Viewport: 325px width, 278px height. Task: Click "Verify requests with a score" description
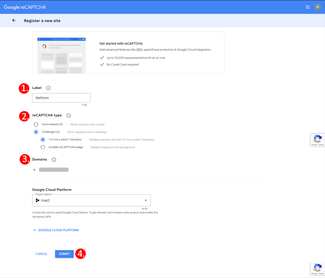coord(87,124)
